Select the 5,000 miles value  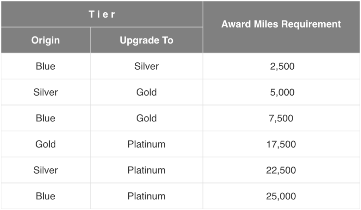(282, 92)
